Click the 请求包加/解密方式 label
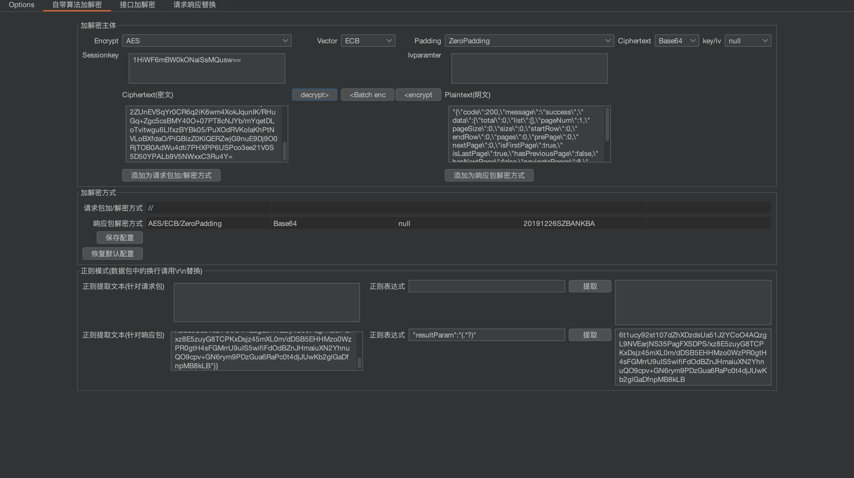The height and width of the screenshot is (478, 854). pos(113,208)
